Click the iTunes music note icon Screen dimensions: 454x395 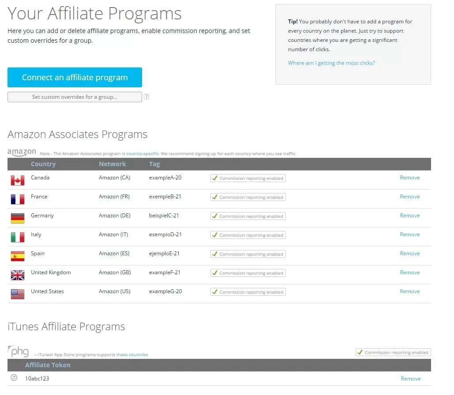[14, 378]
